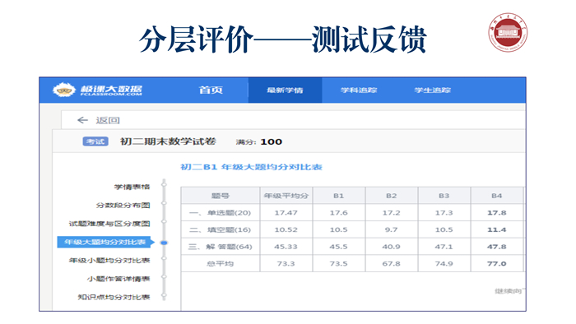Click the 一、单选题(20) row label

point(220,213)
